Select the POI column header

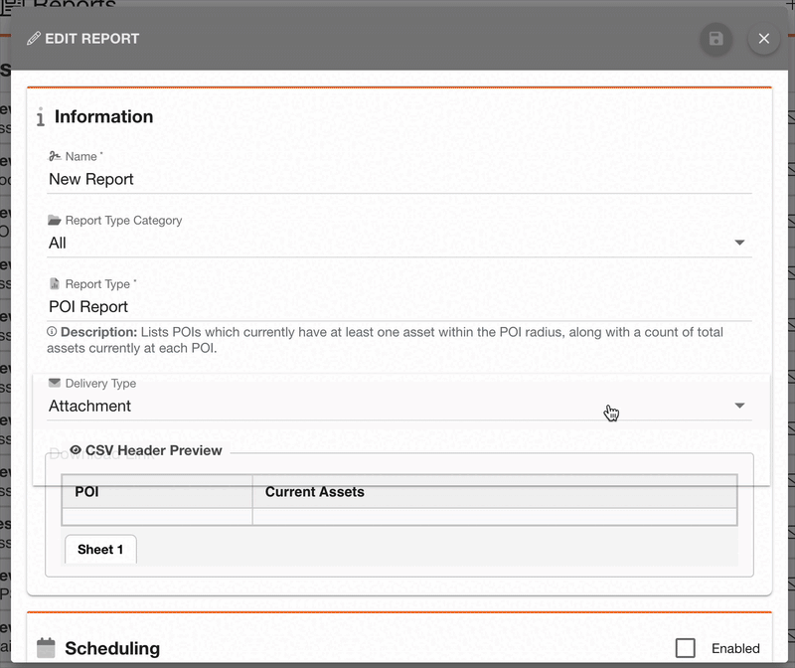(156, 491)
